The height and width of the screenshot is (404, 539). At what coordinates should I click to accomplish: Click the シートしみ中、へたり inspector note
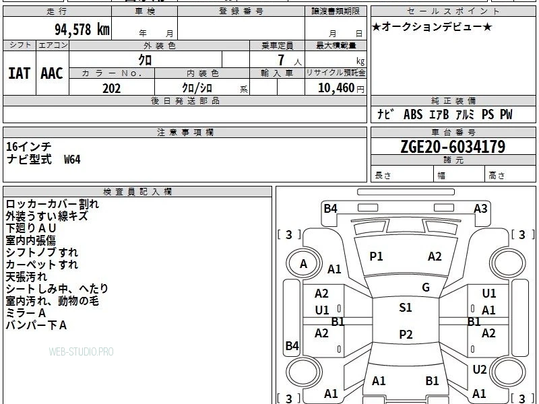point(57,289)
